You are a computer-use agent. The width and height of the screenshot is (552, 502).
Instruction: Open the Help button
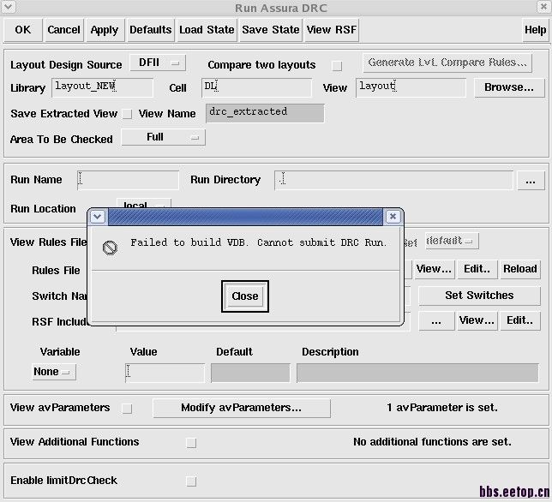[535, 30]
